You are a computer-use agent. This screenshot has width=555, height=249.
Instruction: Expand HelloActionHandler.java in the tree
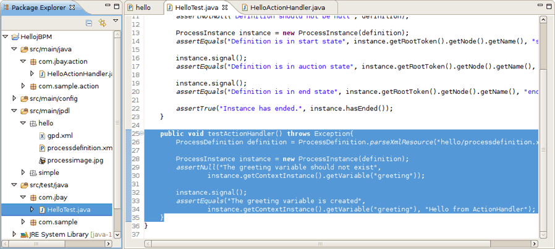(x=32, y=74)
